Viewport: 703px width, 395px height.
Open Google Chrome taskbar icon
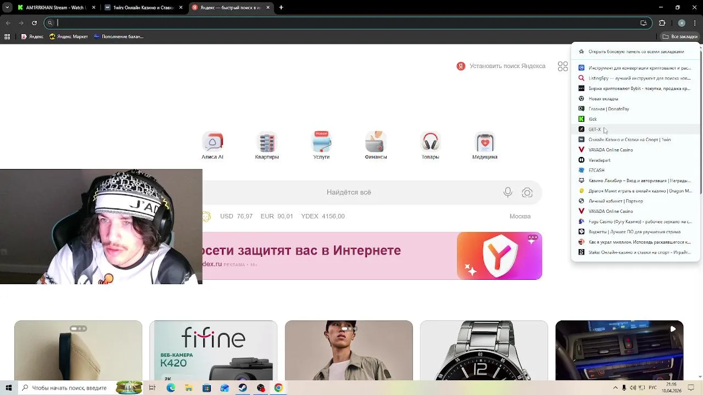278,388
